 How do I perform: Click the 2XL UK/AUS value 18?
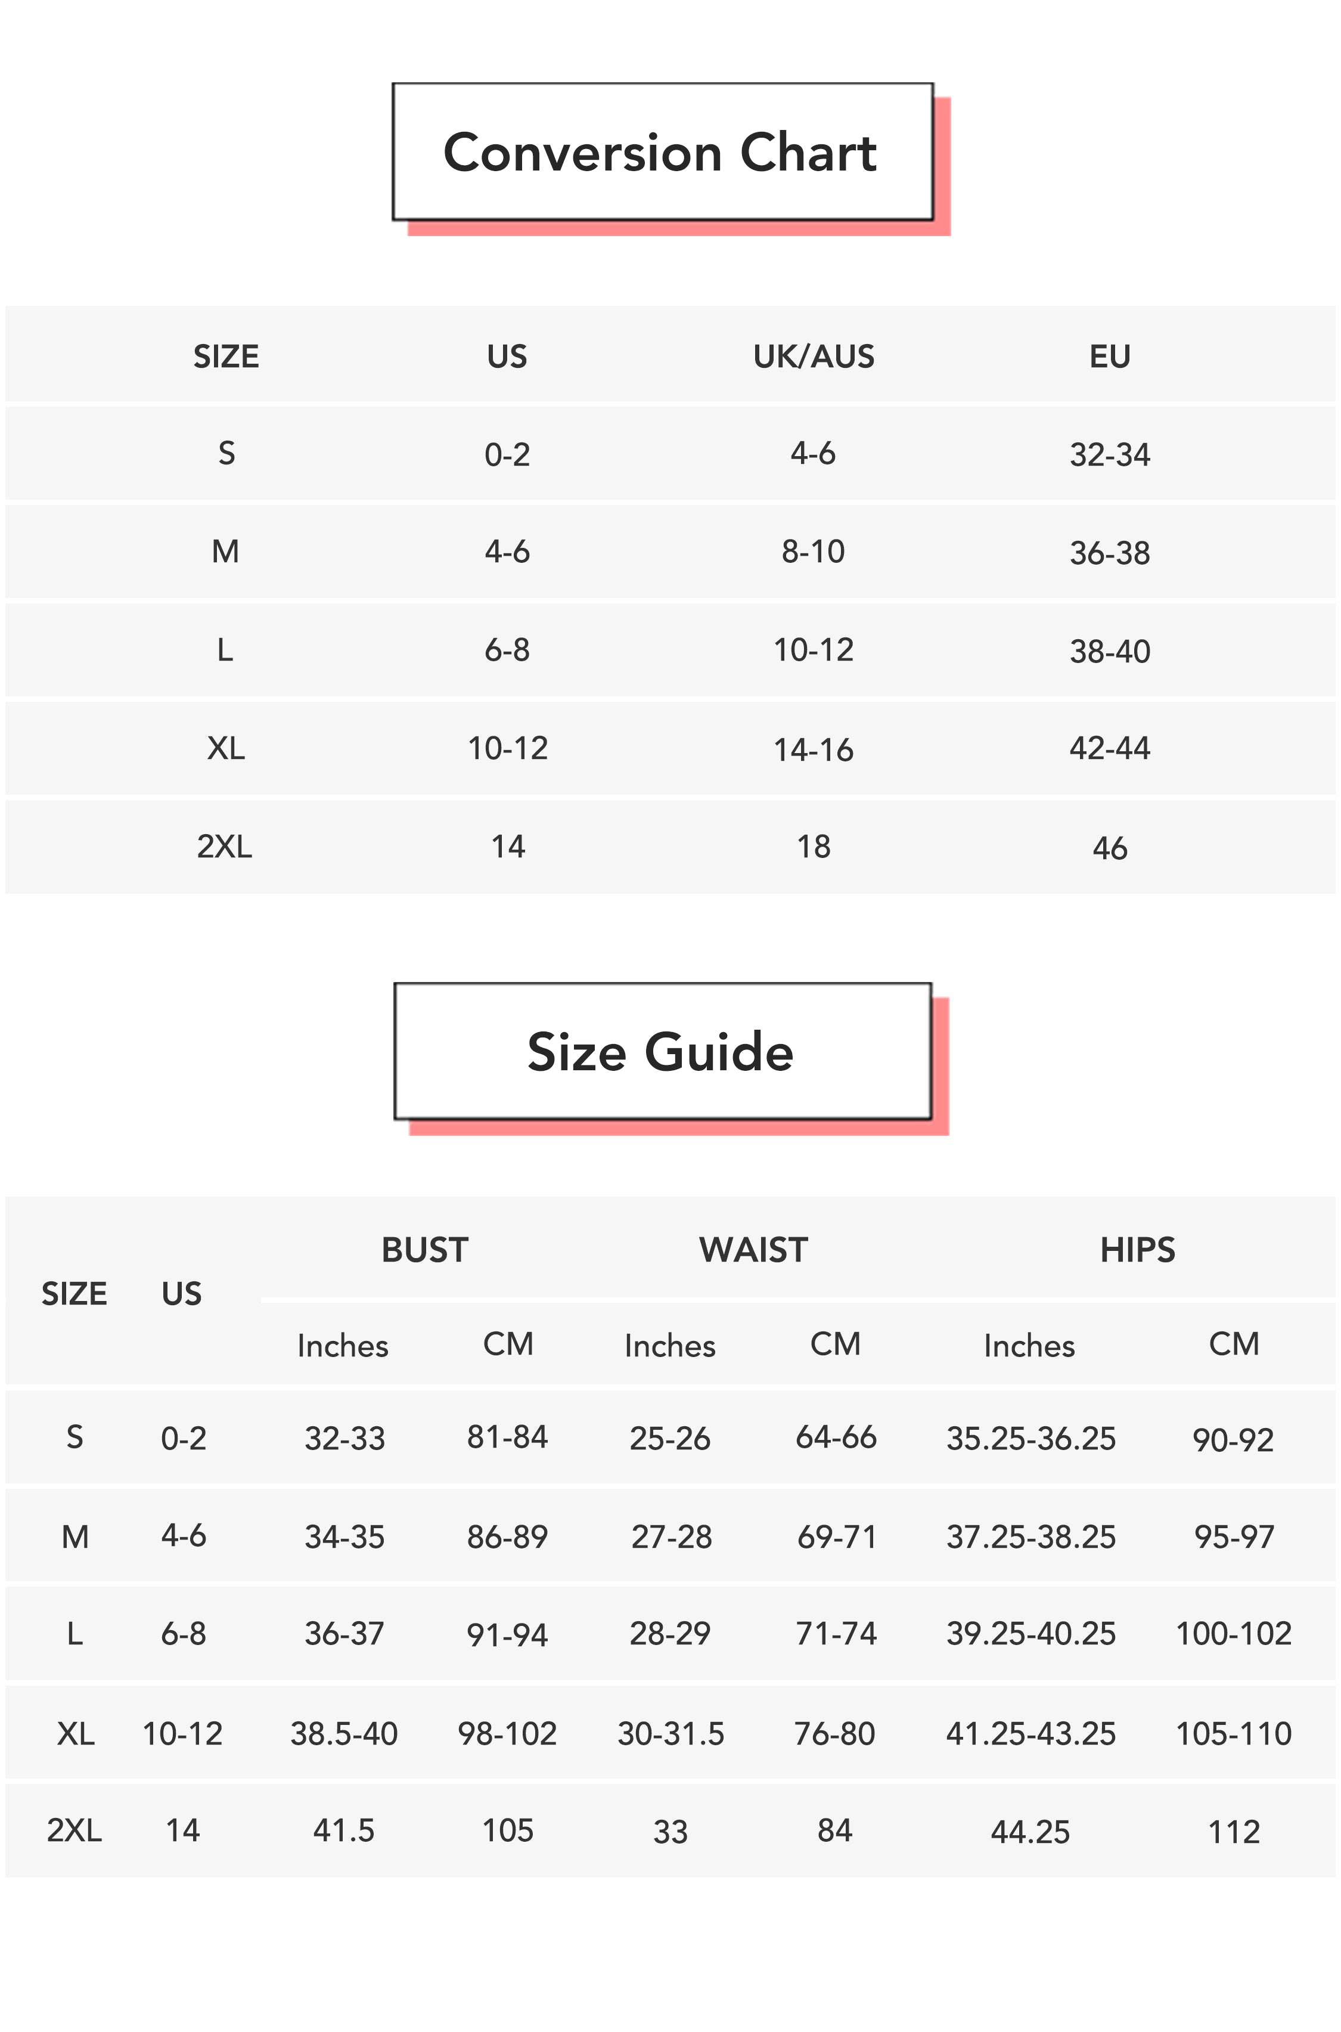click(x=814, y=847)
